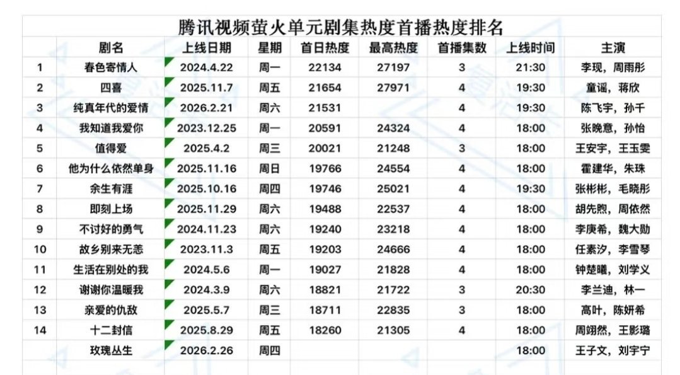
Task: Click first-day heat value 18260
Action: 325,330
